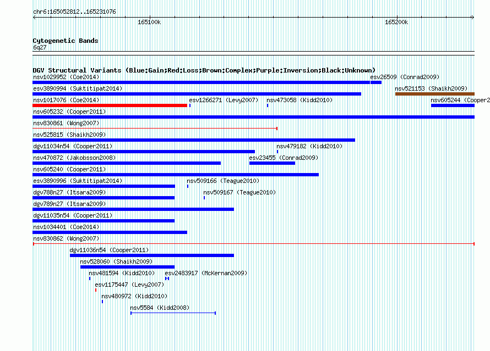Open esv1175447 (Levy2007) variant label

click(129, 285)
